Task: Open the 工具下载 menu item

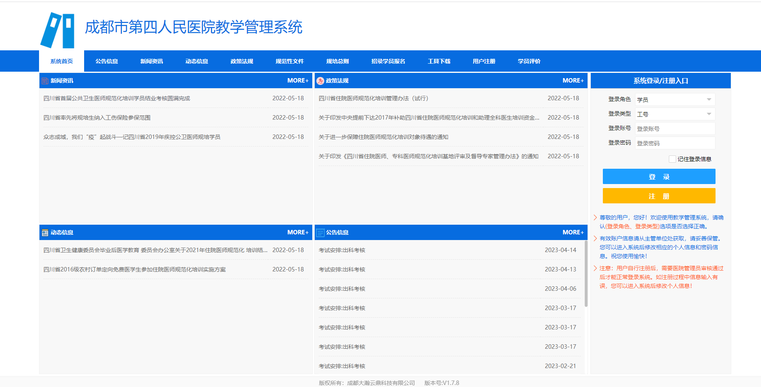Action: coord(439,61)
